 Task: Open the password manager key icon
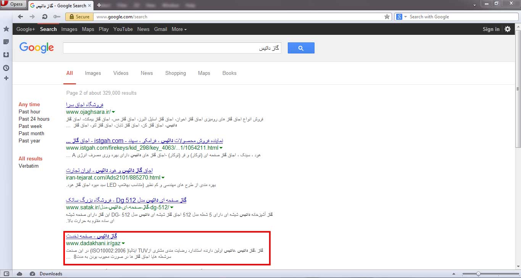56,17
